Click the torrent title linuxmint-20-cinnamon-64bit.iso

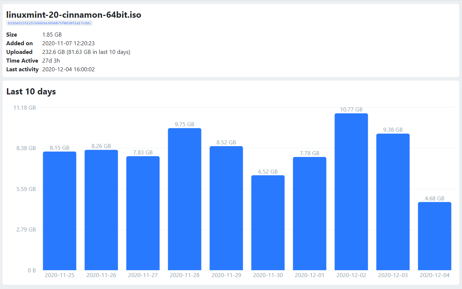74,15
